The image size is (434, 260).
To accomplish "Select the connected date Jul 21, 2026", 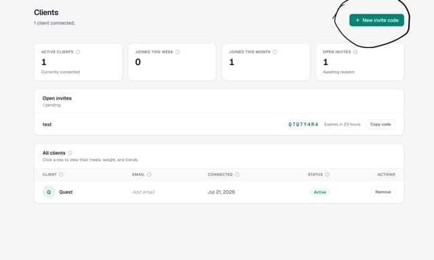I will tap(221, 192).
